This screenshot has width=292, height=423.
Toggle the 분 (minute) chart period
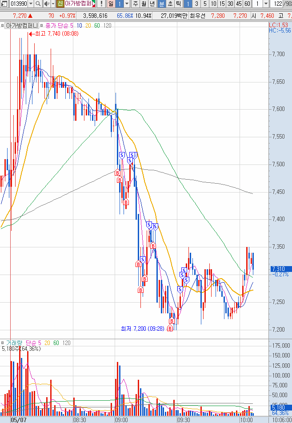click(x=161, y=4)
